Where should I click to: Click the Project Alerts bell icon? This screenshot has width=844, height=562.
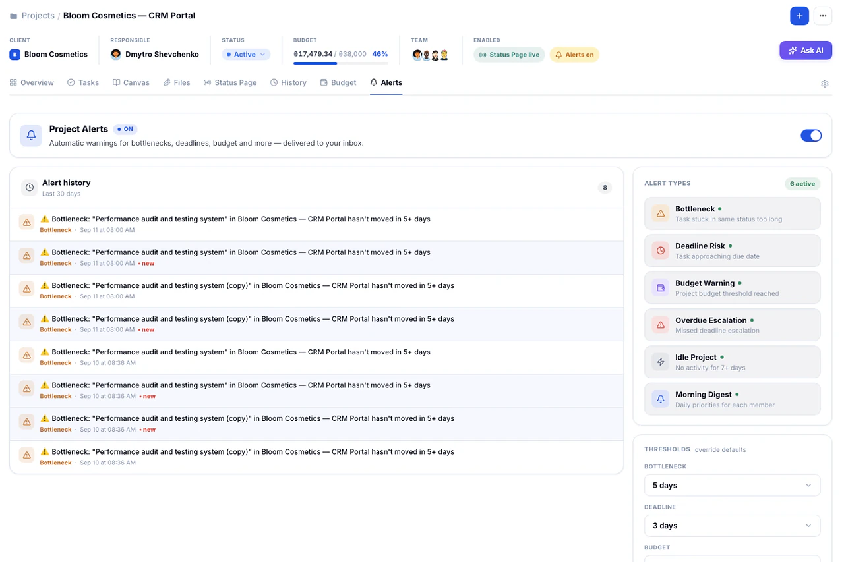[31, 135]
